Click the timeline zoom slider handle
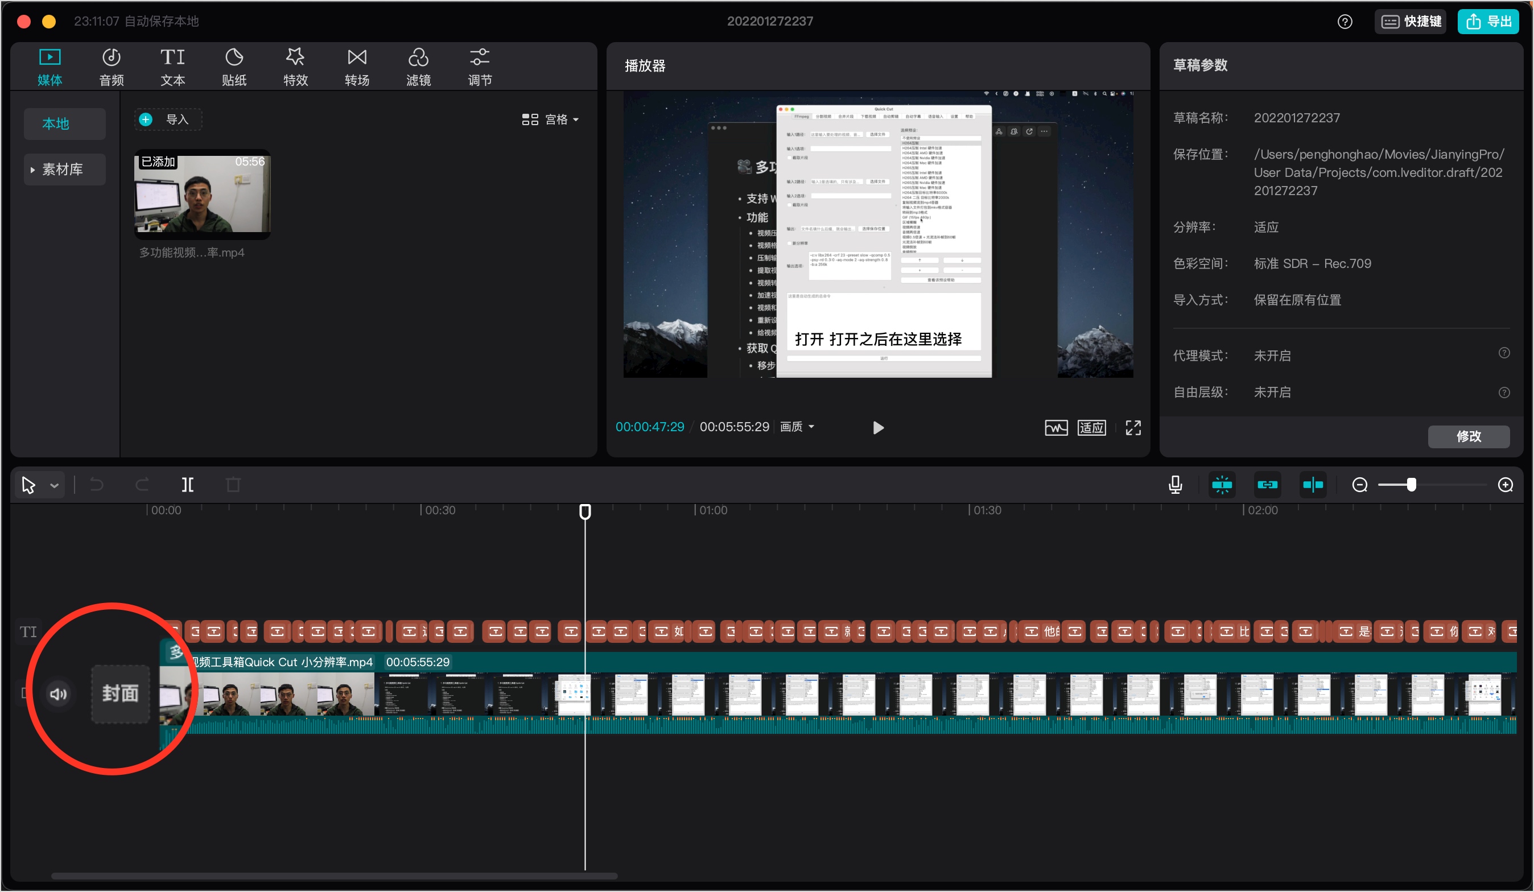1534x892 pixels. (x=1411, y=484)
